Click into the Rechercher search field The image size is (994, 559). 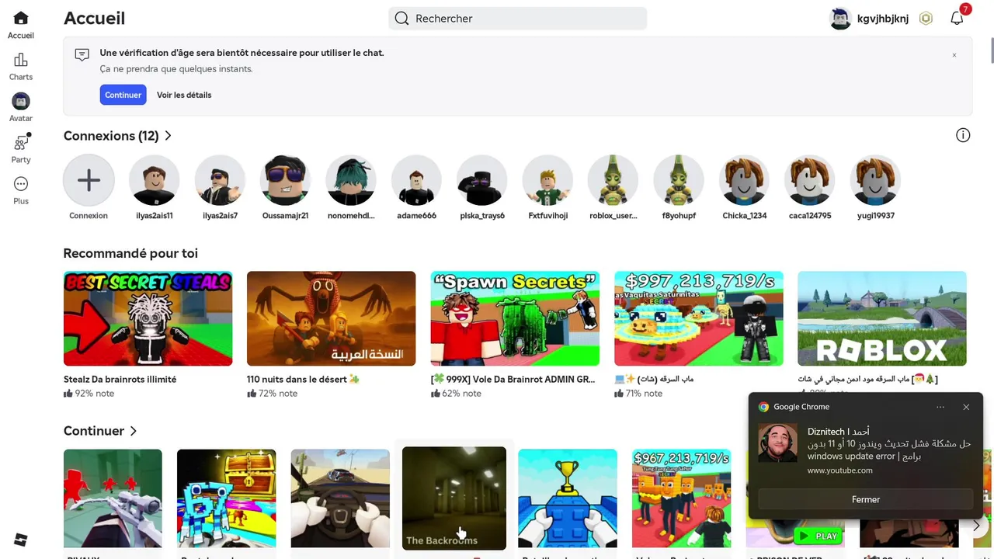tap(518, 19)
